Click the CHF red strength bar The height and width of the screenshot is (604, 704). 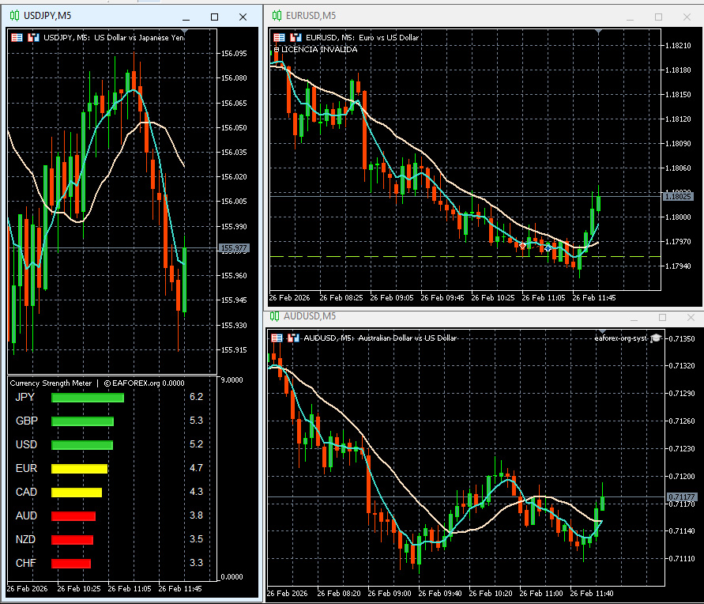tap(71, 564)
